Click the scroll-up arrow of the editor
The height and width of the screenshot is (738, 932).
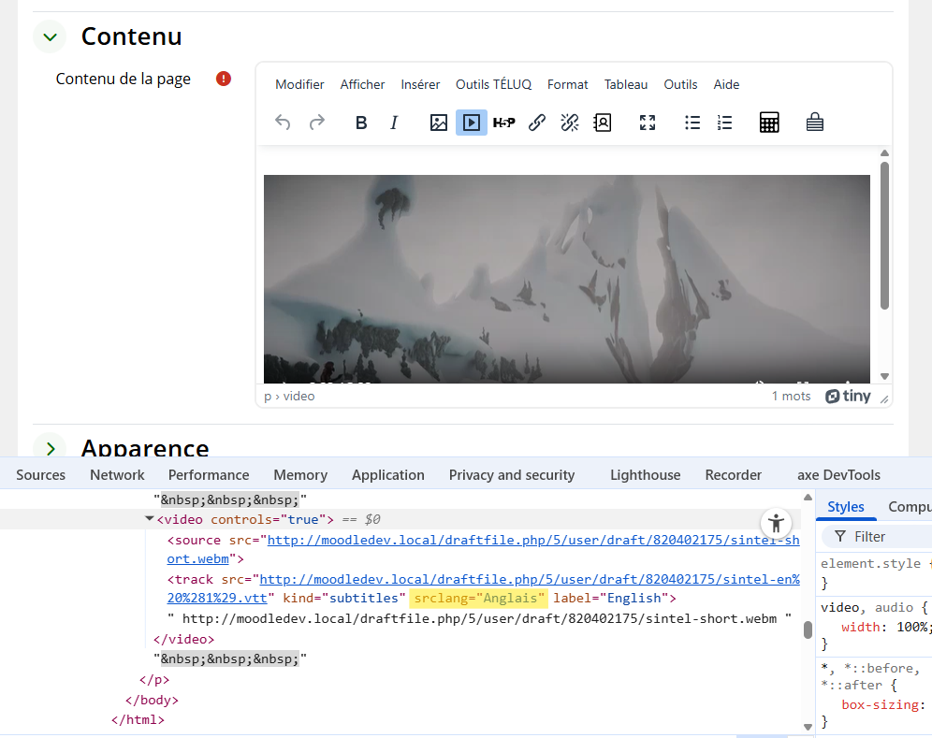[884, 153]
